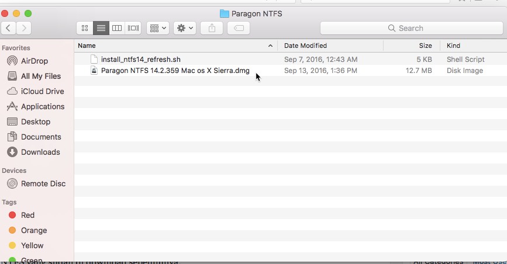507x264 pixels.
Task: Filter by the Orange tag
Action: click(x=34, y=230)
